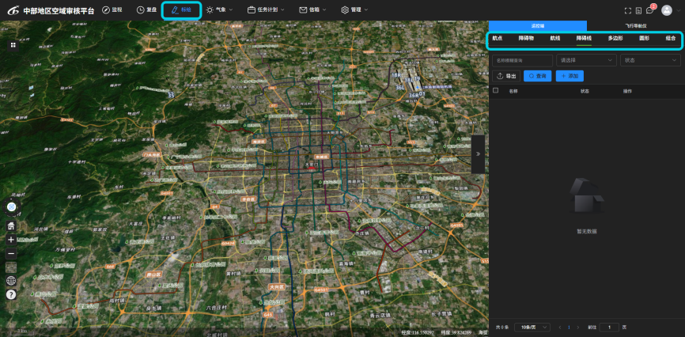Select the 标绘 plotting menu

[181, 10]
